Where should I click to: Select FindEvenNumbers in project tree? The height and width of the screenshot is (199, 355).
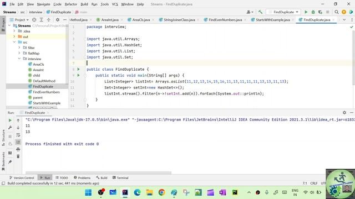[x=46, y=92]
